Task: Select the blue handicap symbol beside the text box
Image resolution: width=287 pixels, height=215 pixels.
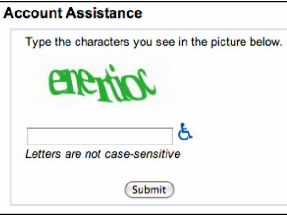Action: click(185, 131)
